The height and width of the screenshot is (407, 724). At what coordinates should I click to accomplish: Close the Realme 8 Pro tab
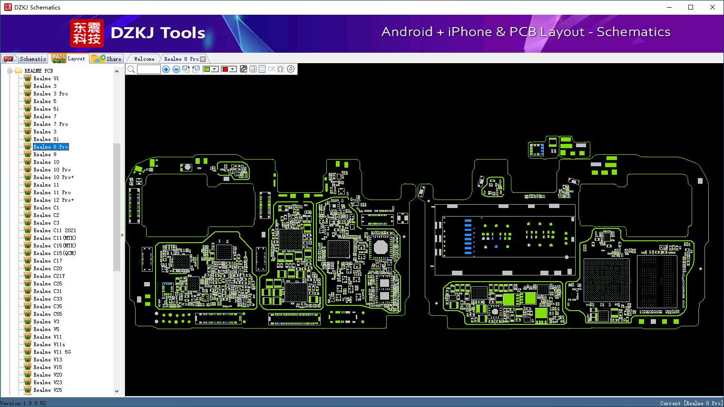[203, 59]
